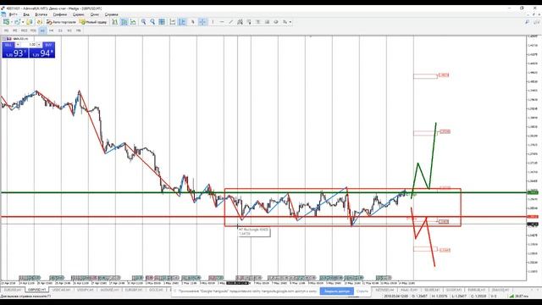This screenshot has width=542, height=305.
Task: Select the vertical line drawing tool
Action: (213, 22)
